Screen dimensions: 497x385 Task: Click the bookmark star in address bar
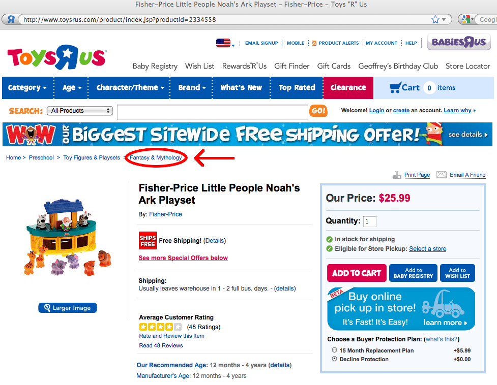click(x=435, y=20)
